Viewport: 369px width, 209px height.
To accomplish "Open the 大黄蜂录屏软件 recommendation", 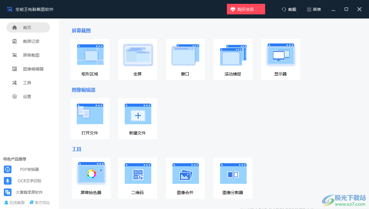I will point(29,193).
